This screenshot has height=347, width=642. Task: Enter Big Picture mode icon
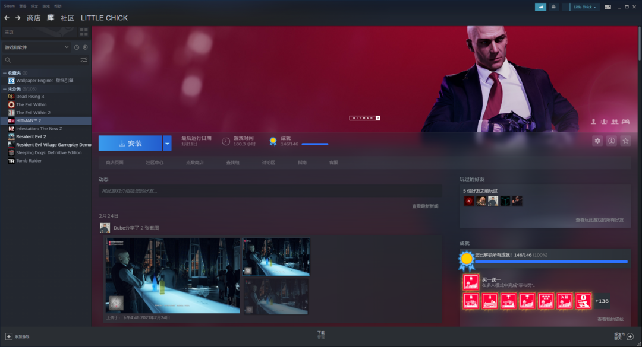coord(608,7)
